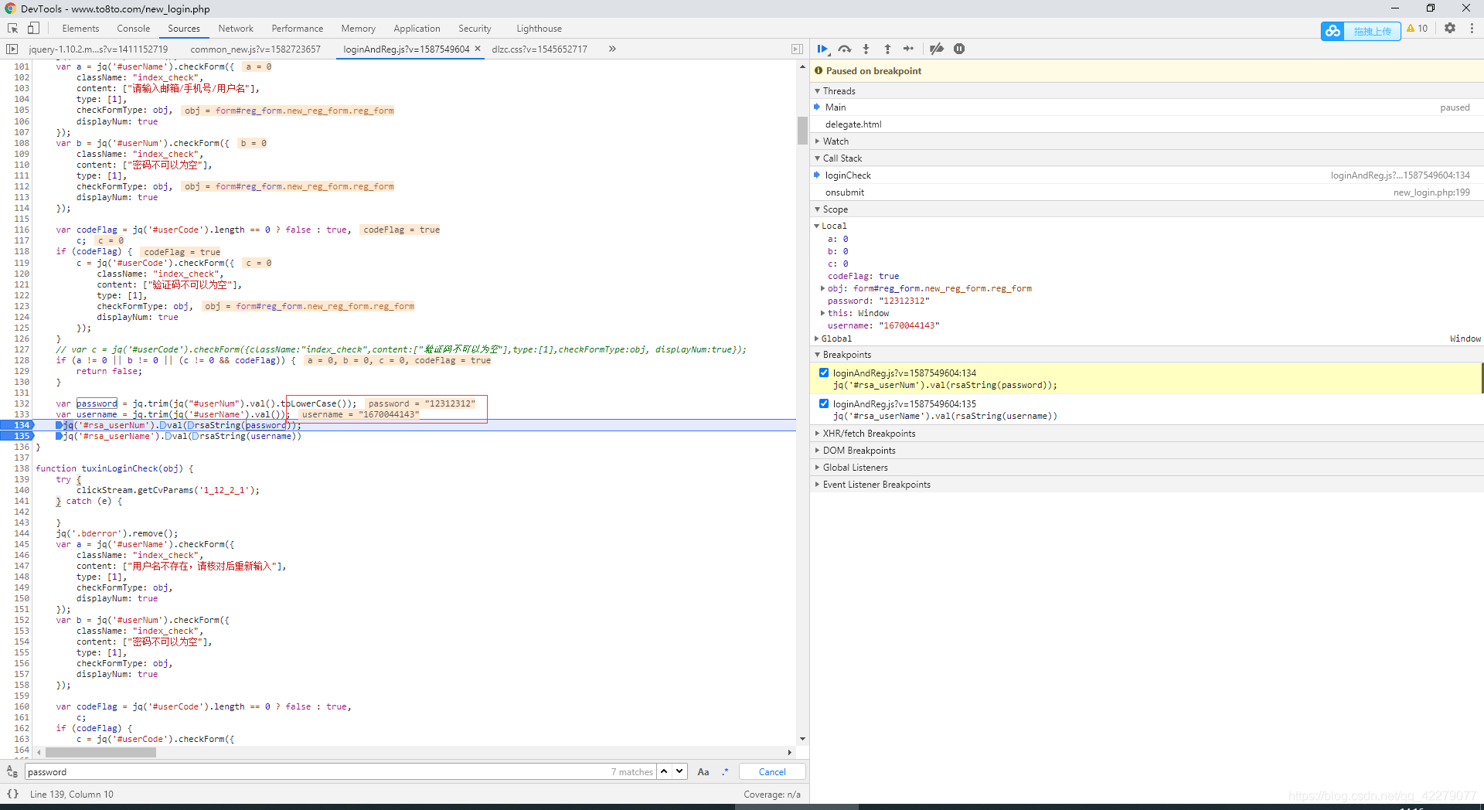Screen dimensions: 1484x810
Task: Toggle regular expression search option
Action: [725, 771]
